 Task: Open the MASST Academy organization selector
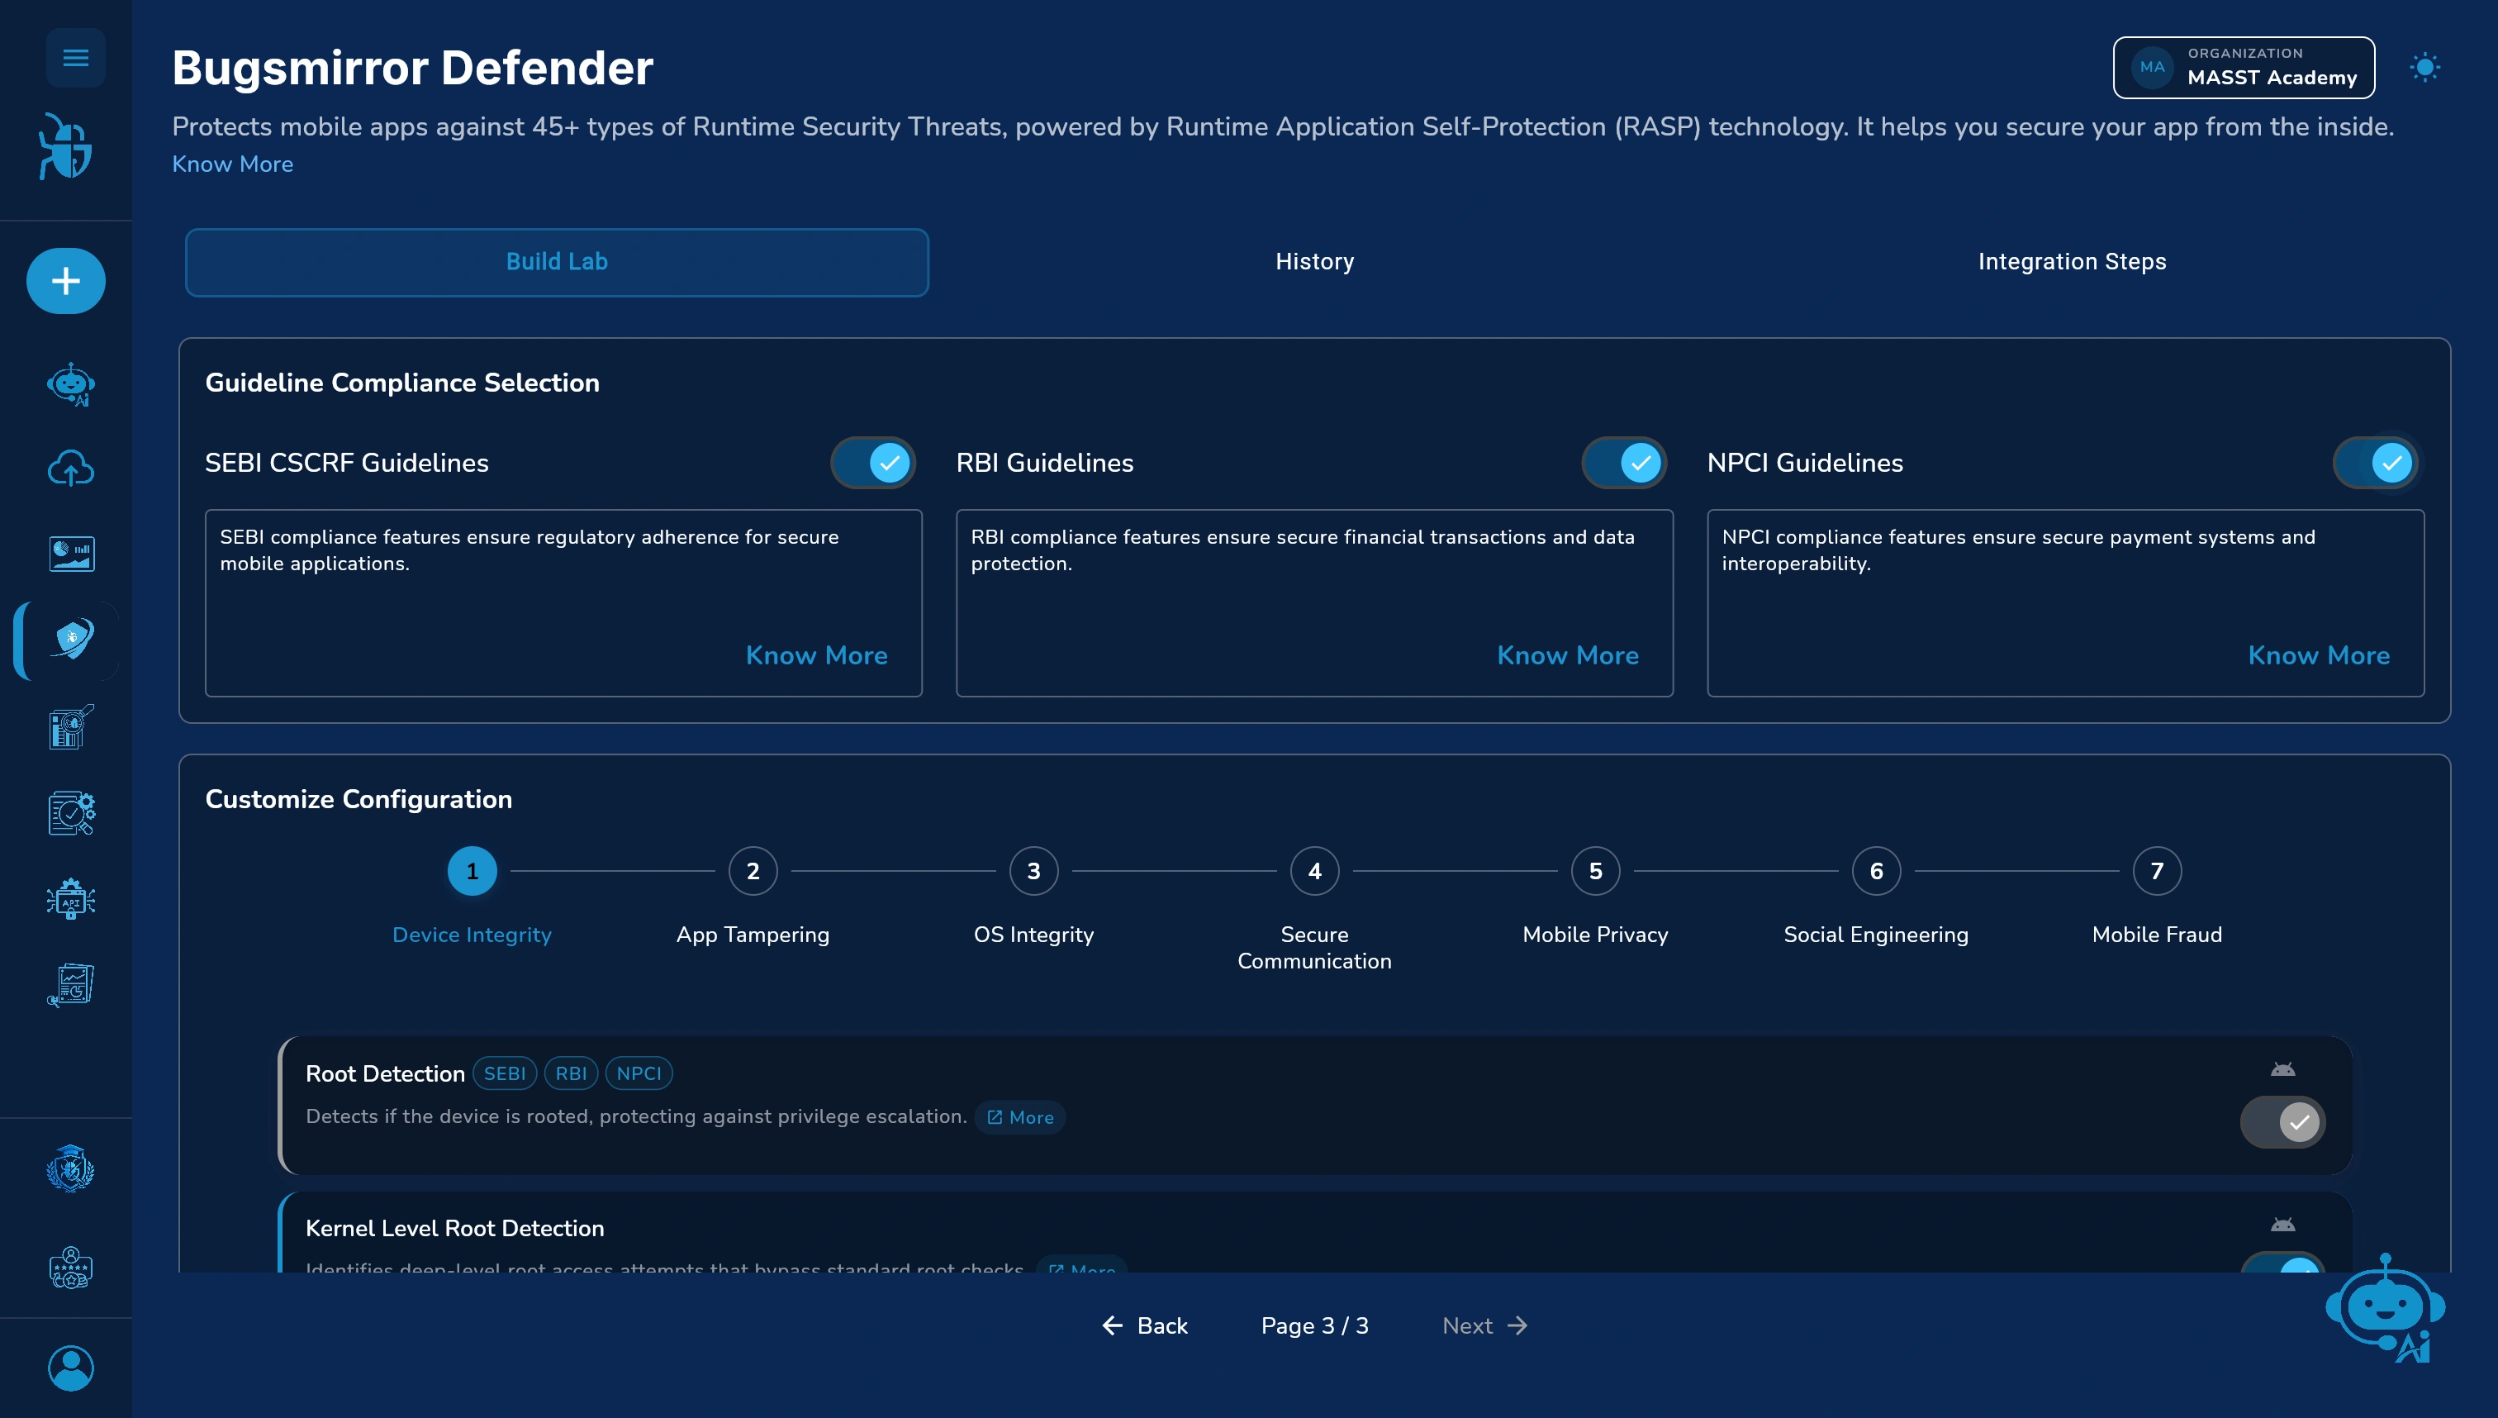[2244, 67]
